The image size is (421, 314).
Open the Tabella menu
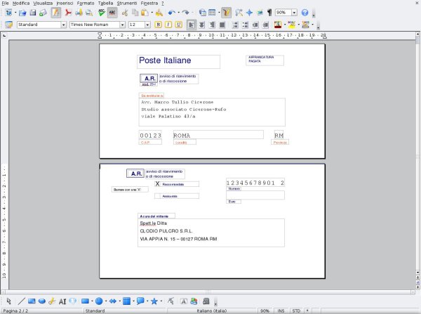(105, 4)
